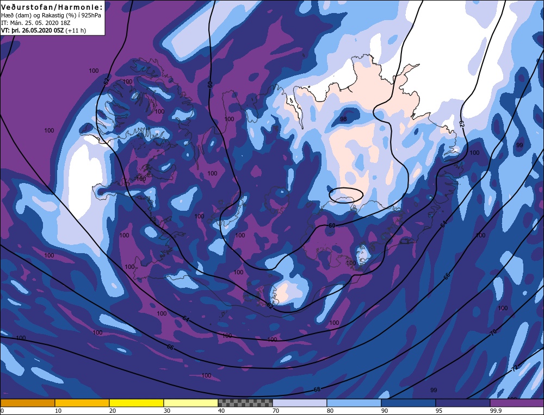Click the 'IT: Mán. 25. 05. 2020 18Z' line
This screenshot has height=415, width=544.
coord(36,23)
